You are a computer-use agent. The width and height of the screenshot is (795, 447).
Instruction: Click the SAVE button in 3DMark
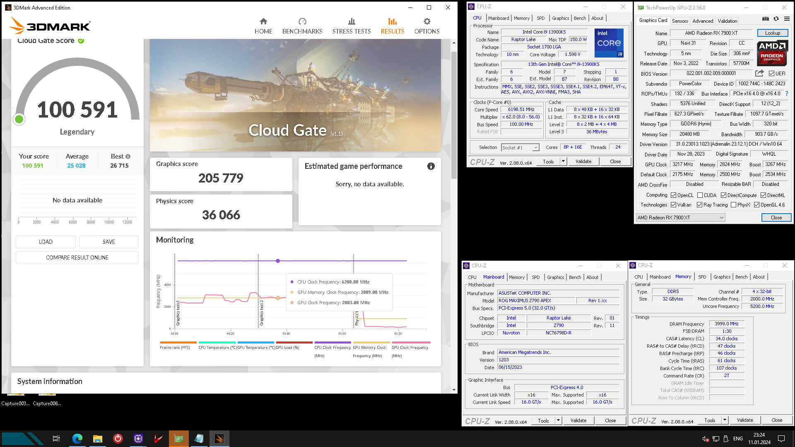point(109,242)
